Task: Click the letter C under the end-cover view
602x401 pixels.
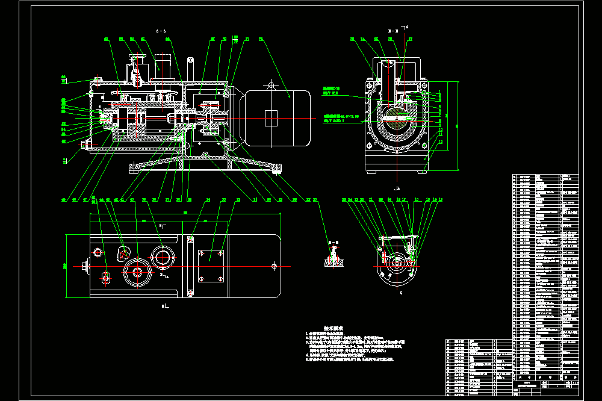Action: point(401,293)
